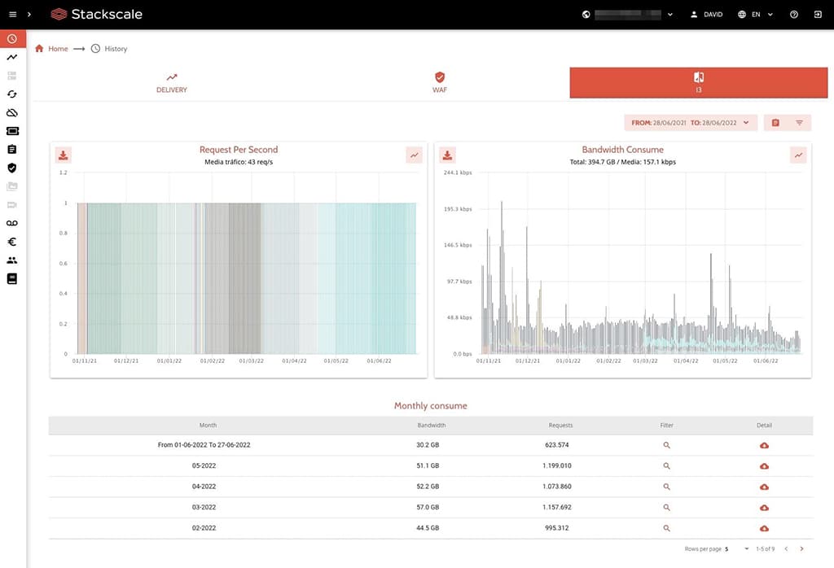Switch to the WAF tab
Viewport: 834px width, 568px height.
coord(439,83)
